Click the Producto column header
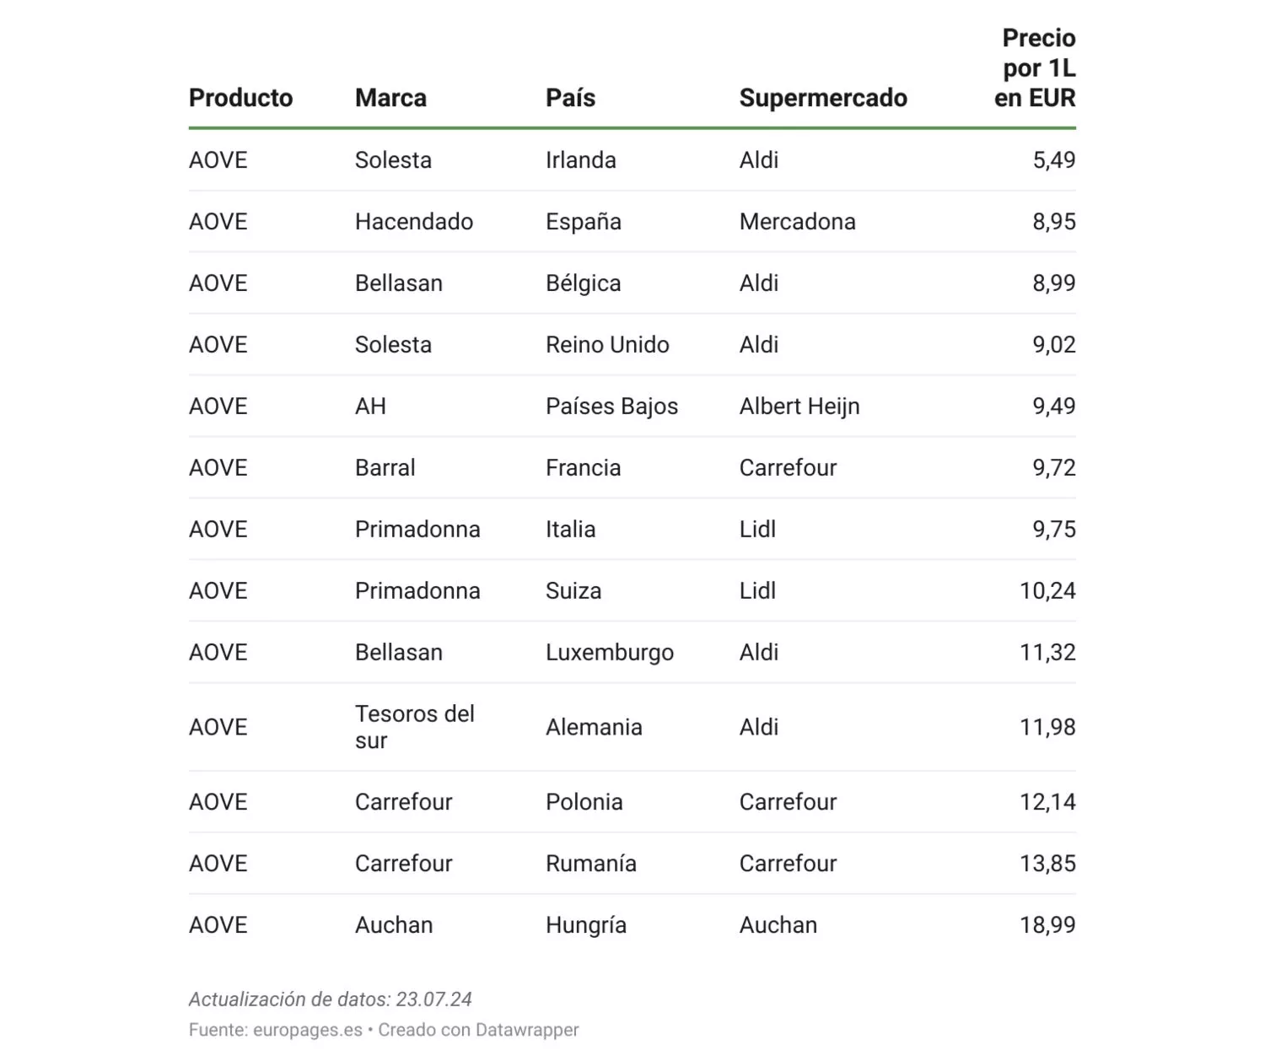The height and width of the screenshot is (1061, 1265). (x=240, y=98)
